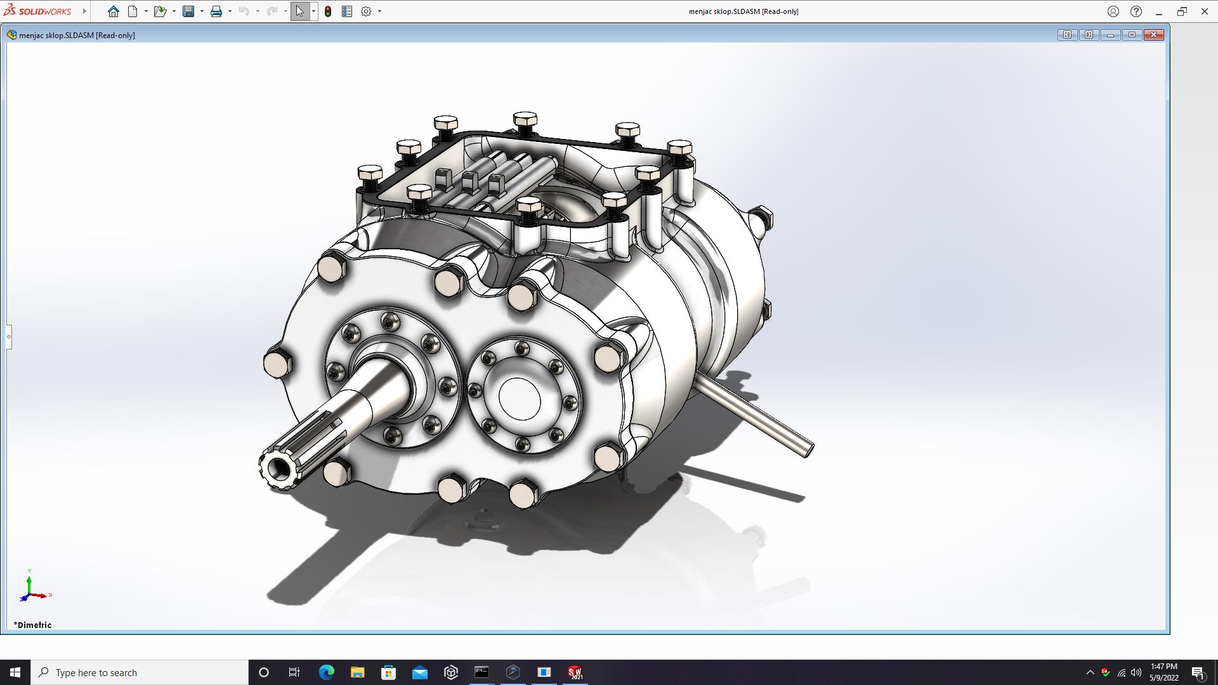Expand the SolidWorks menu flyout arrow
The image size is (1218, 685).
click(x=84, y=11)
